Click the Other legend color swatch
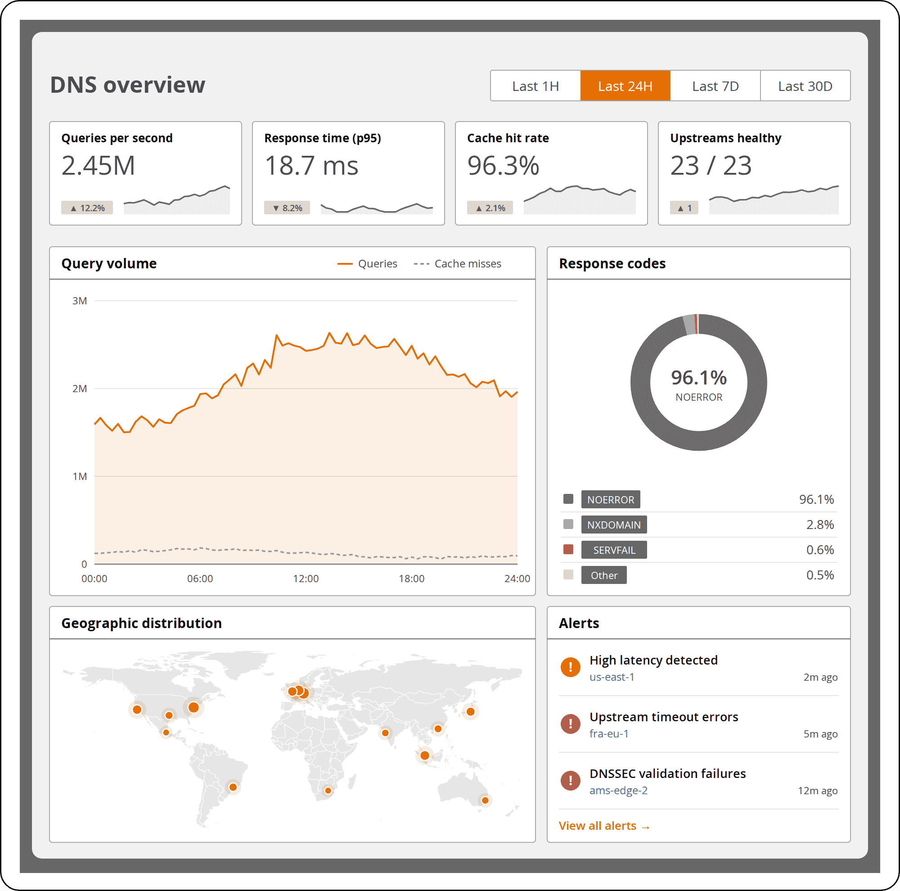 click(x=568, y=574)
